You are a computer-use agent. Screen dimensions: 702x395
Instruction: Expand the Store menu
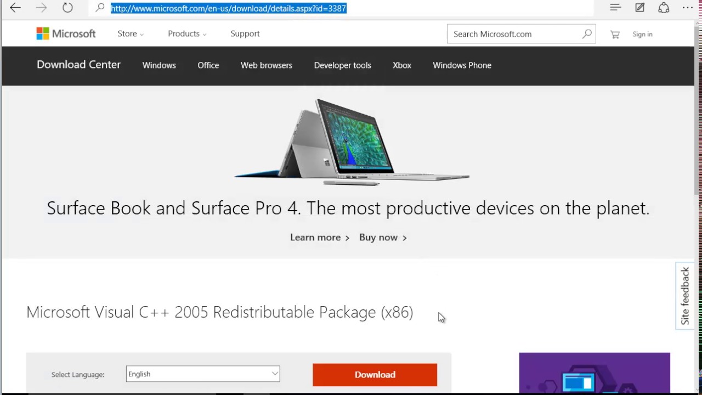pyautogui.click(x=131, y=33)
